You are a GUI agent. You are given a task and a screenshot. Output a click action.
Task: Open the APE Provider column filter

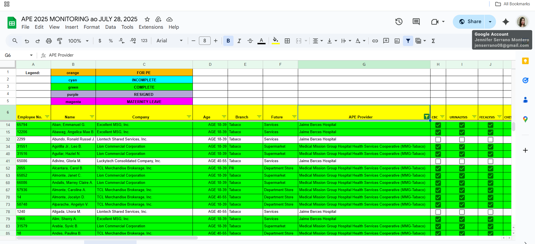[426, 117]
